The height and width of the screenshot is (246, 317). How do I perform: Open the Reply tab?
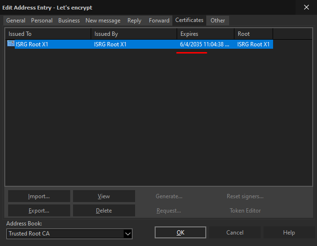click(x=134, y=21)
